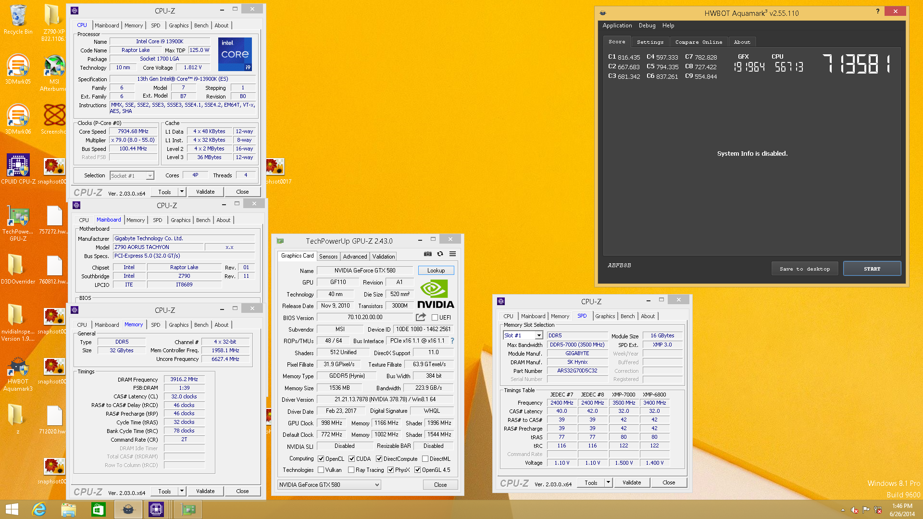Open Internet Explorer from the taskbar
The width and height of the screenshot is (923, 519).
(x=39, y=509)
